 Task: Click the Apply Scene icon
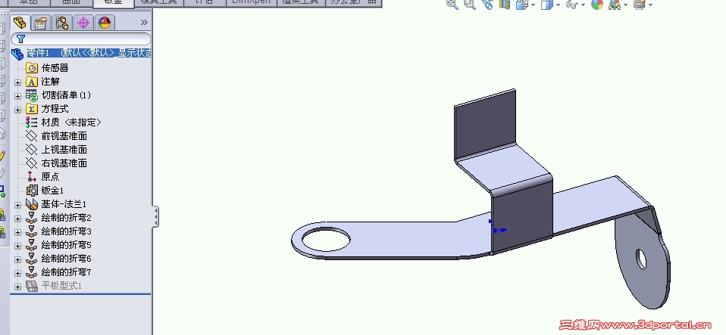click(615, 5)
